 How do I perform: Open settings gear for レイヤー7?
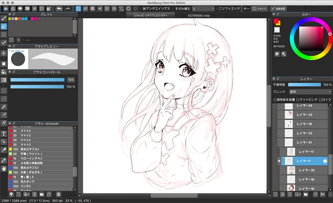click(325, 161)
